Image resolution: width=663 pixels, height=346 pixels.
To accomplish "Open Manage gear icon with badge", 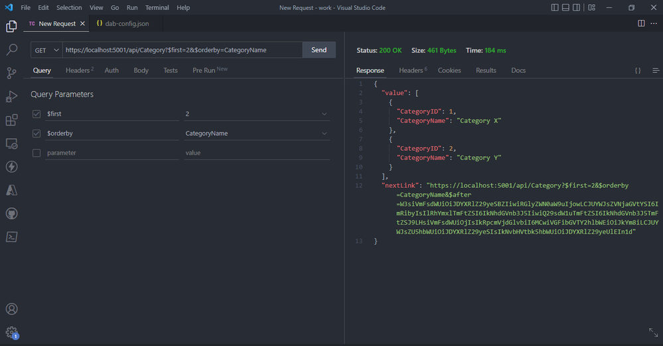I will [x=11, y=333].
